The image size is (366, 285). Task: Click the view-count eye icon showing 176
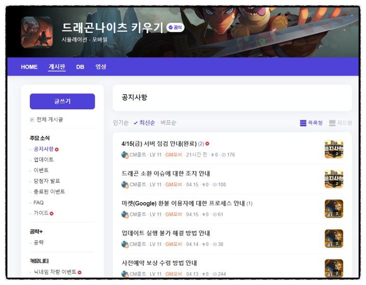pos(223,155)
